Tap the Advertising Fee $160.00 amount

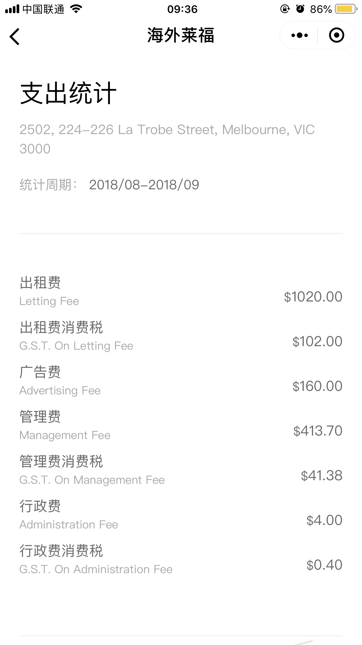coord(317,386)
